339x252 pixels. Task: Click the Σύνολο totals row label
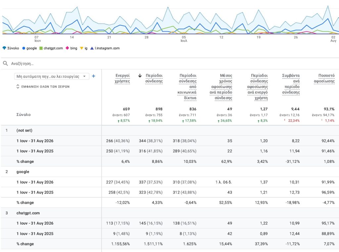(24, 115)
